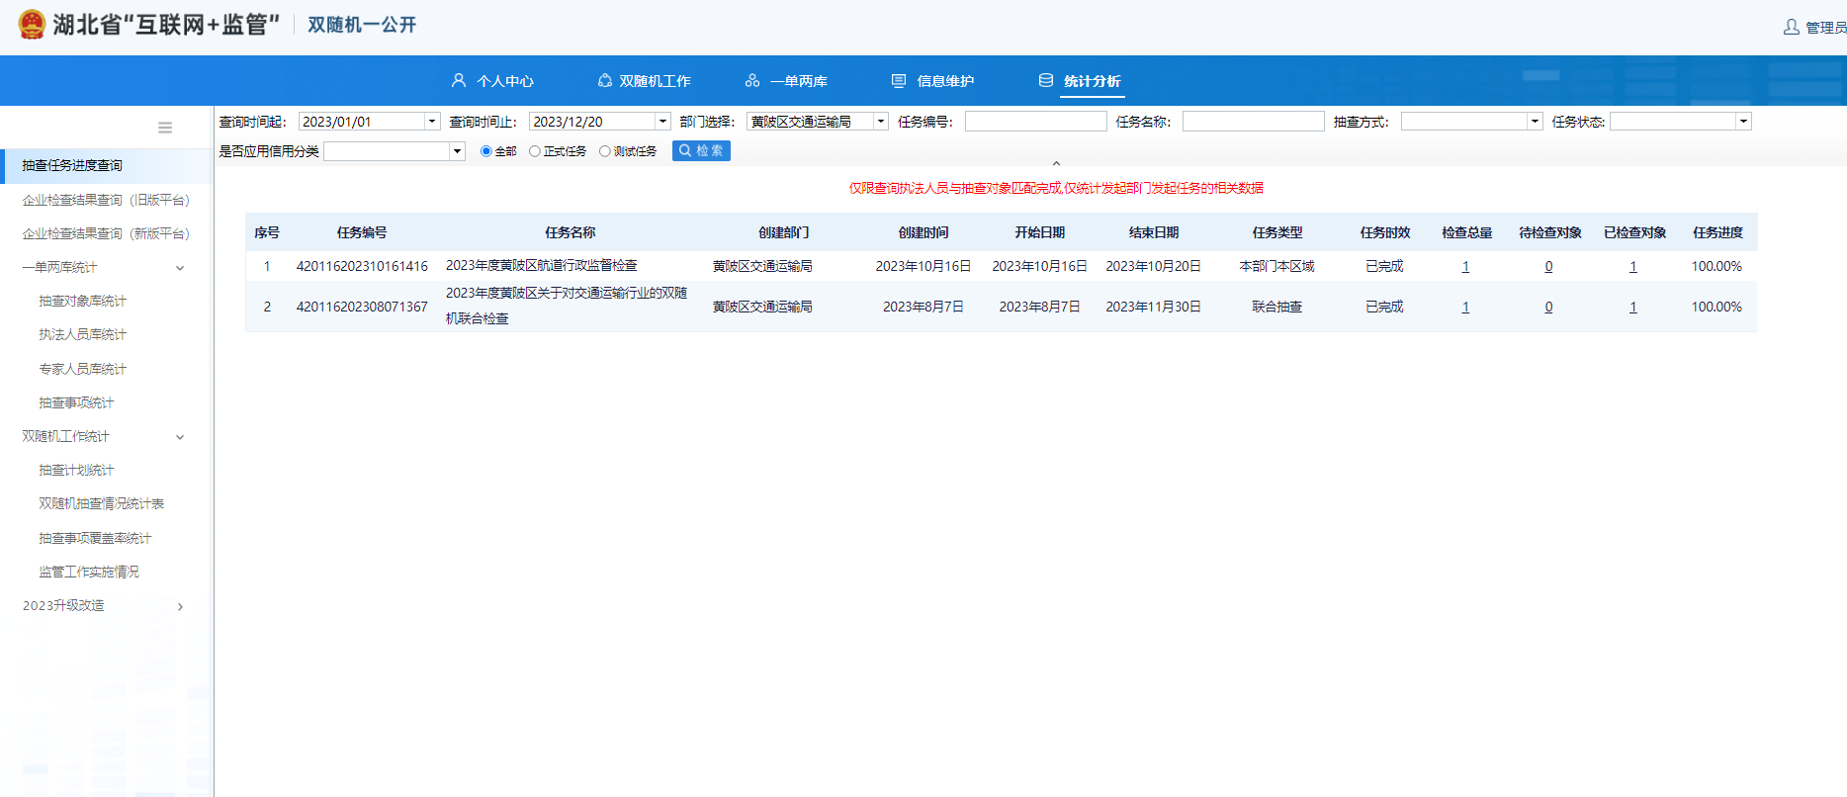Open 企业检查结果查询 (新版平台) menu item
1847x797 pixels.
[105, 233]
